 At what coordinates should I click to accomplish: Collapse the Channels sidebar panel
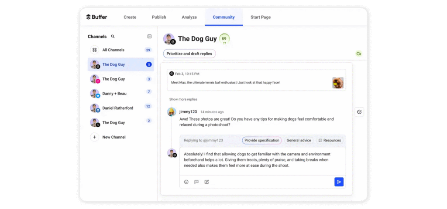[149, 37]
